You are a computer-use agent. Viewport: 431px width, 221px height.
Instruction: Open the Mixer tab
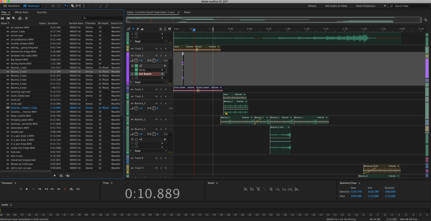(x=187, y=12)
